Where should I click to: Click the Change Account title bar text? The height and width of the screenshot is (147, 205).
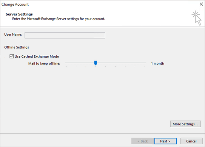click(15, 4)
